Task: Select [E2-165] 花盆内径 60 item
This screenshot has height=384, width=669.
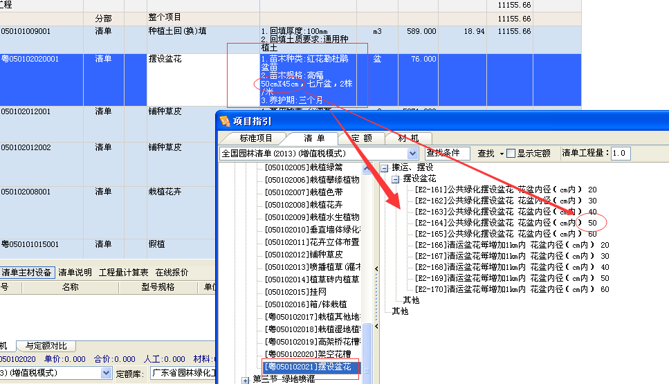Action: pos(506,234)
